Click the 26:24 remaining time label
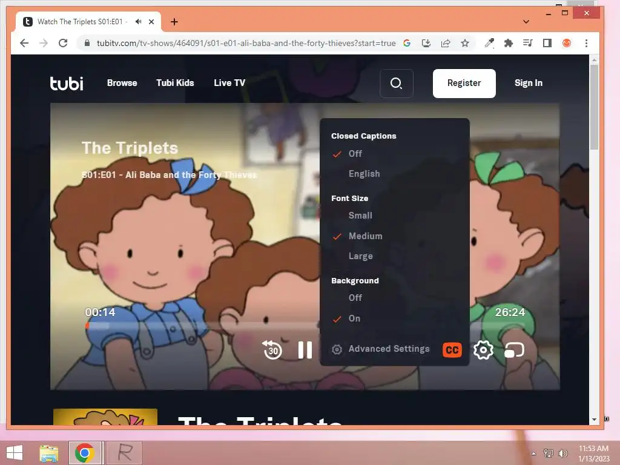The image size is (620, 465). 510,312
